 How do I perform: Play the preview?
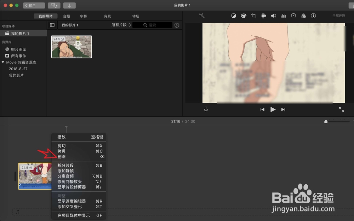pyautogui.click(x=273, y=109)
